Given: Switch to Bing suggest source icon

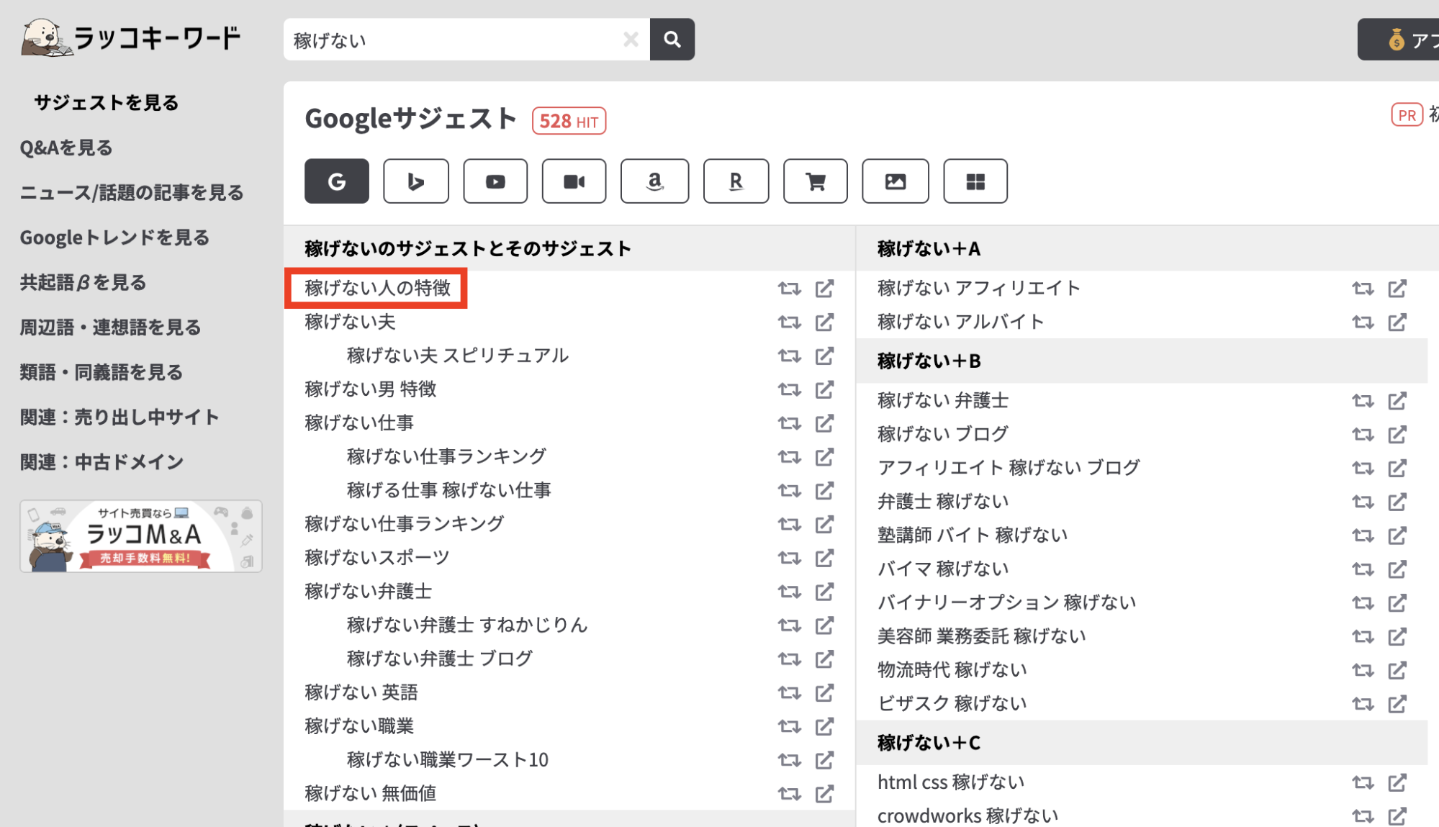Looking at the screenshot, I should tap(415, 181).
